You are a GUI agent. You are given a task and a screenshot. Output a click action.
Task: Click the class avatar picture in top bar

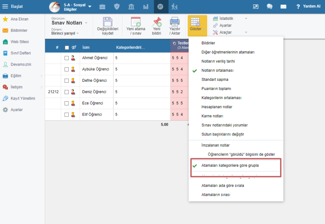coord(55,7)
